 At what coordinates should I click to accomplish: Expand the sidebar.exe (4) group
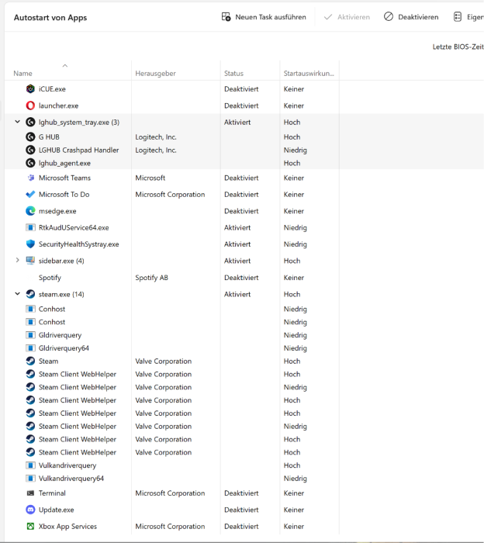coord(17,261)
